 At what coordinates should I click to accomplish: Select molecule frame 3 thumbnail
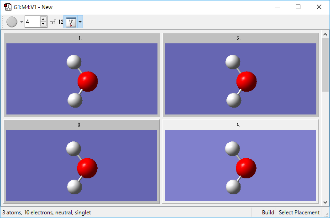(x=81, y=166)
